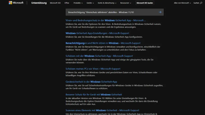Screen dimensions: 205x115
Task: Click the Microsoft 365 kaufen button
Action: pos(145,3)
